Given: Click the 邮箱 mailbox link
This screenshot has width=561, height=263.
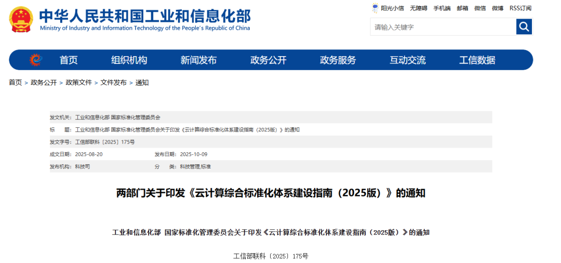Looking at the screenshot, I should tap(462, 8).
